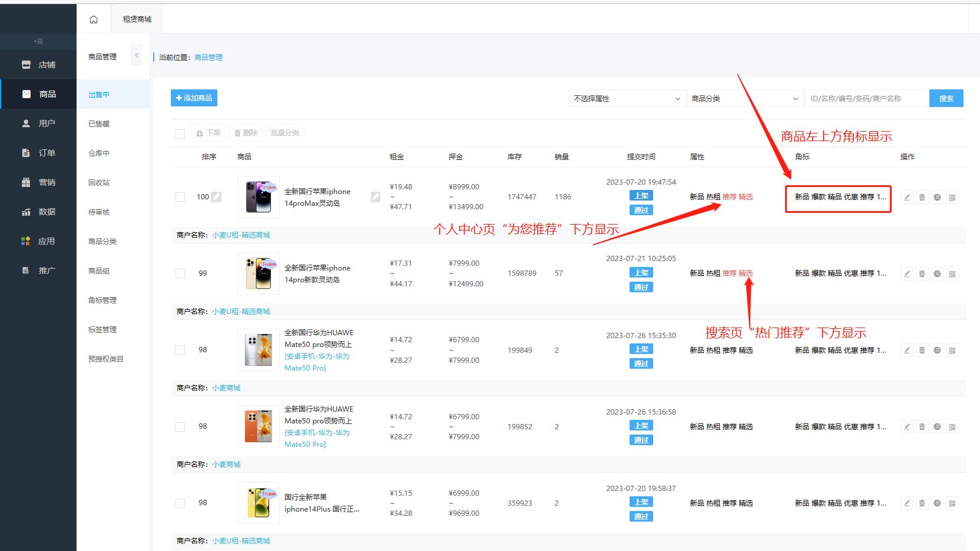
Task: Open the QR code icon for the iPhone 14proMax row
Action: click(952, 198)
